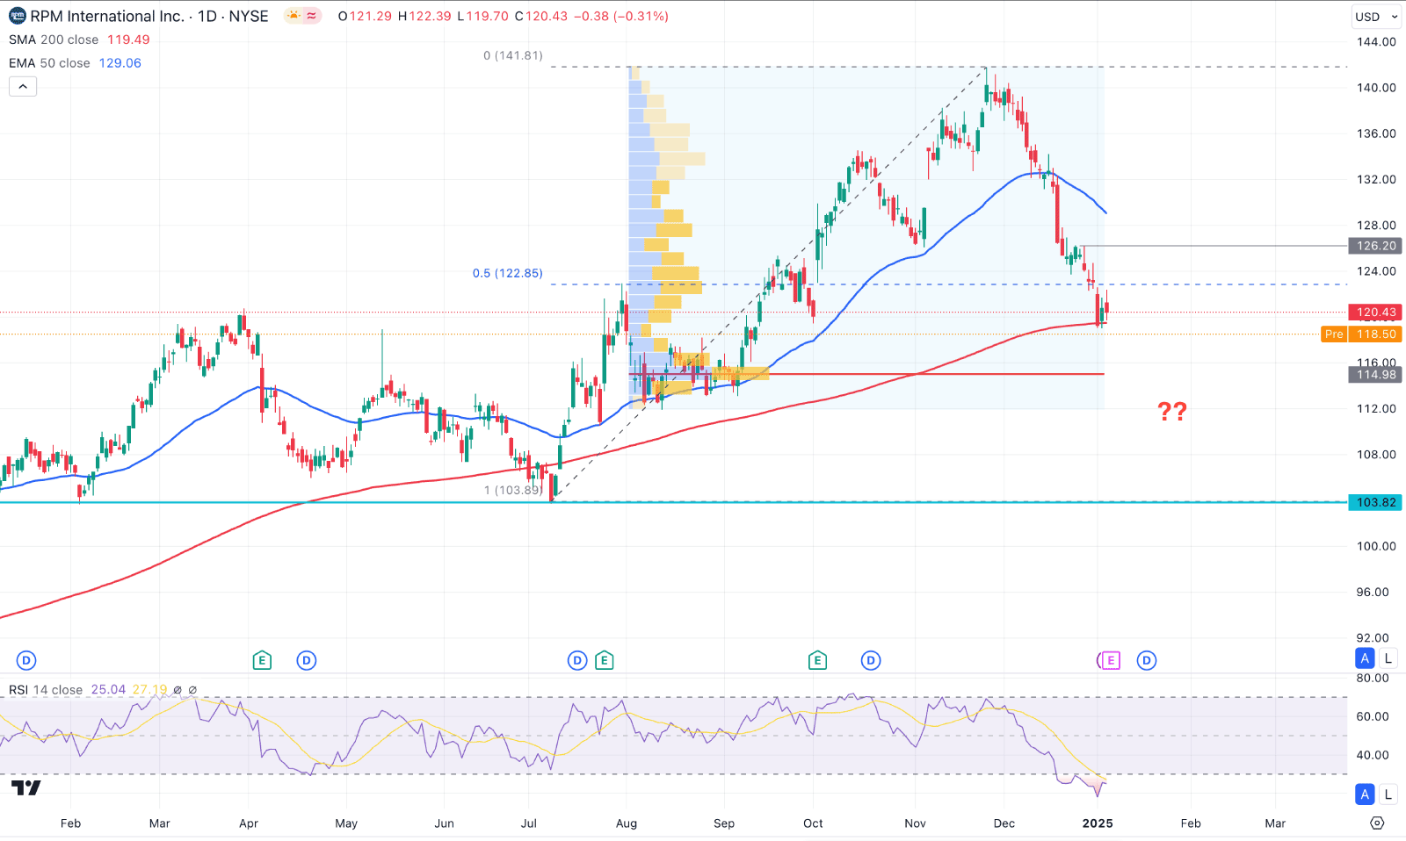Click the Jul label on time axis
Viewport: 1406px width, 841px height.
529,823
